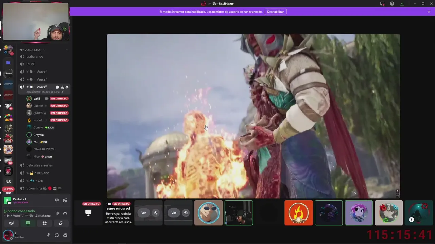Select user Crayola in voice list

point(38,135)
